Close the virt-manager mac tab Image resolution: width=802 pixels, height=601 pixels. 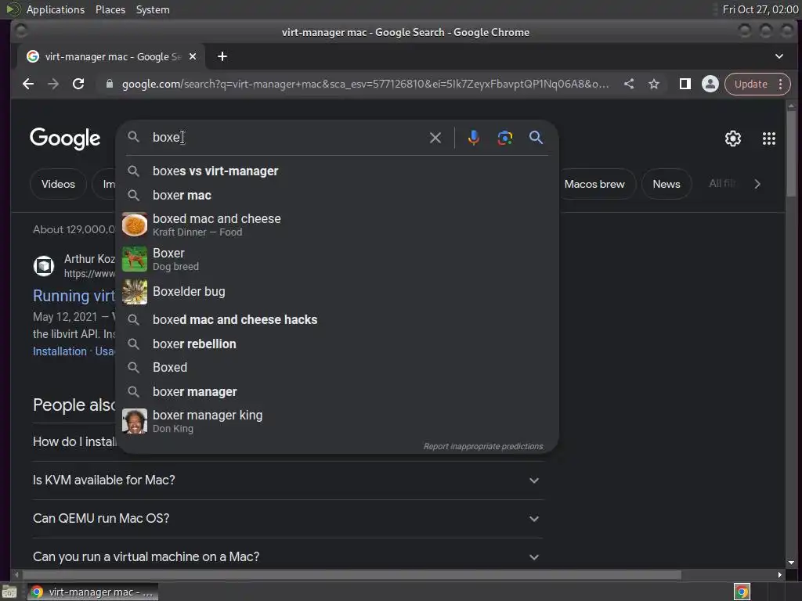193,56
